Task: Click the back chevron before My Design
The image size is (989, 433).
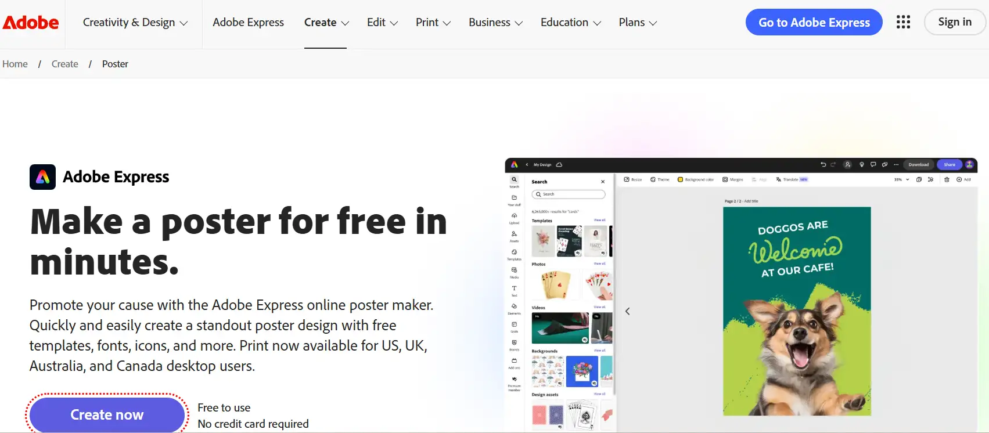Action: pos(527,165)
